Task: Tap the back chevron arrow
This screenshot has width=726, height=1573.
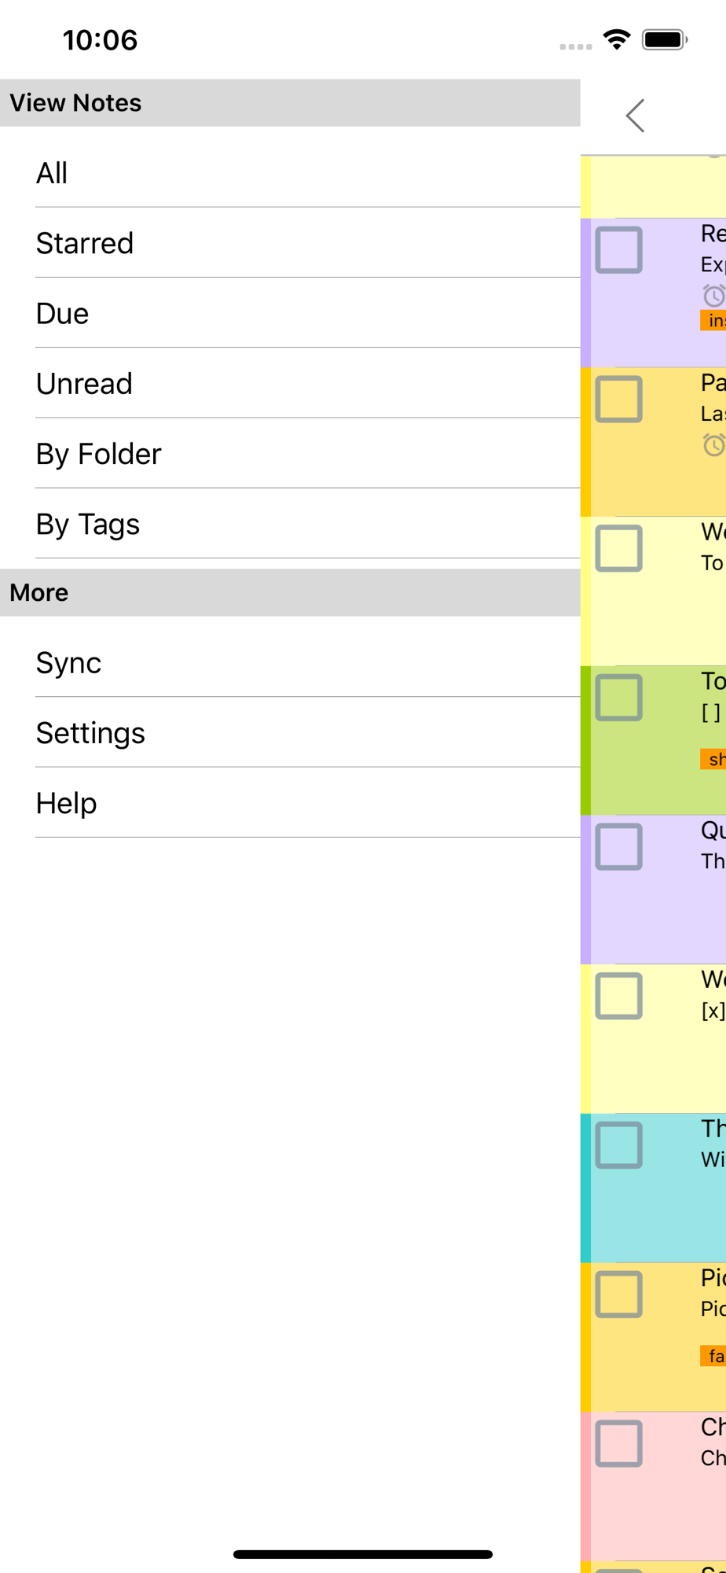Action: [x=635, y=116]
